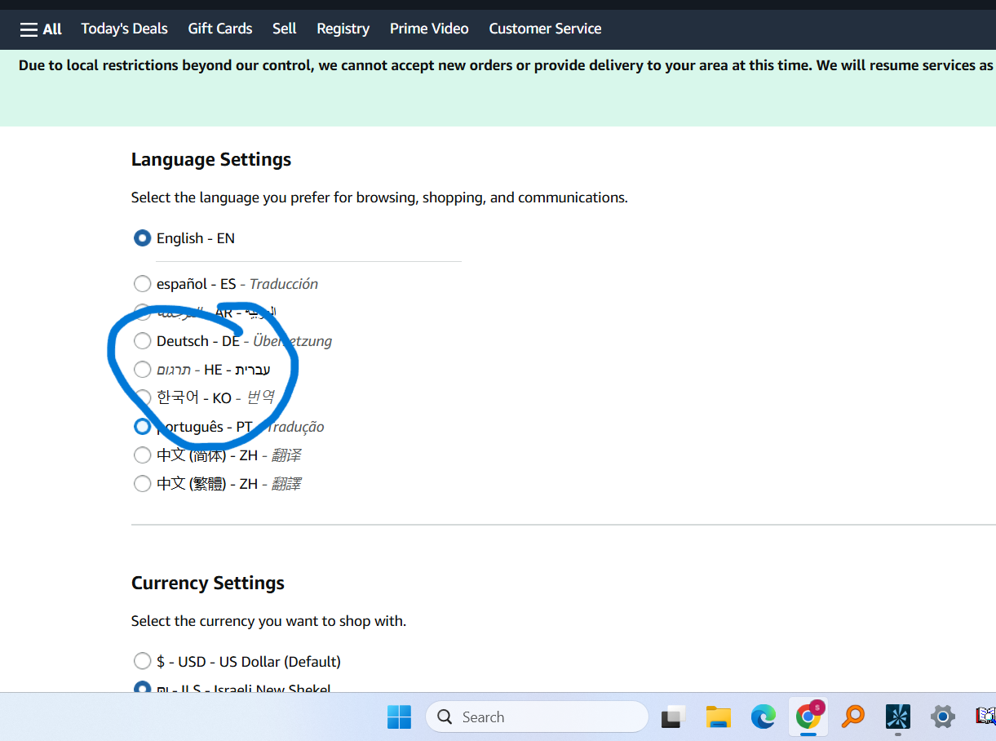Open Today's Deals page
Image resolution: width=996 pixels, height=741 pixels.
pyautogui.click(x=124, y=29)
